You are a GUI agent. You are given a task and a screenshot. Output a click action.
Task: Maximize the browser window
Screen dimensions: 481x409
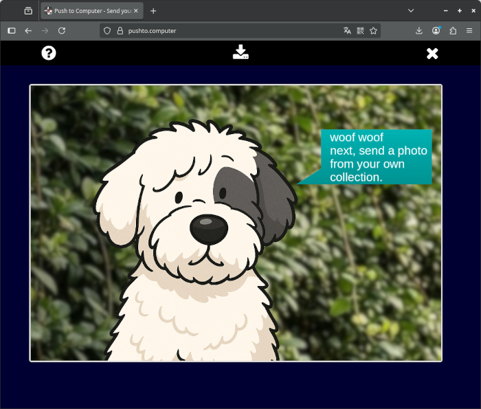460,11
